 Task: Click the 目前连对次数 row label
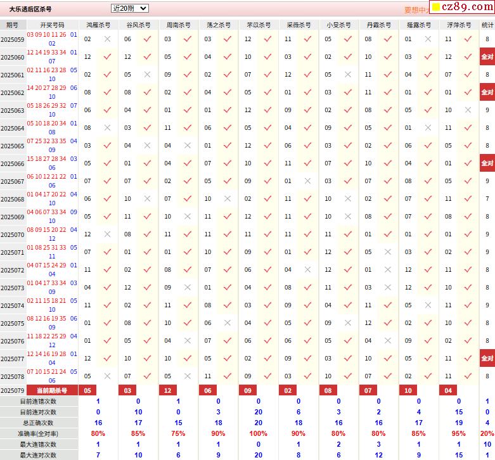coord(39,412)
